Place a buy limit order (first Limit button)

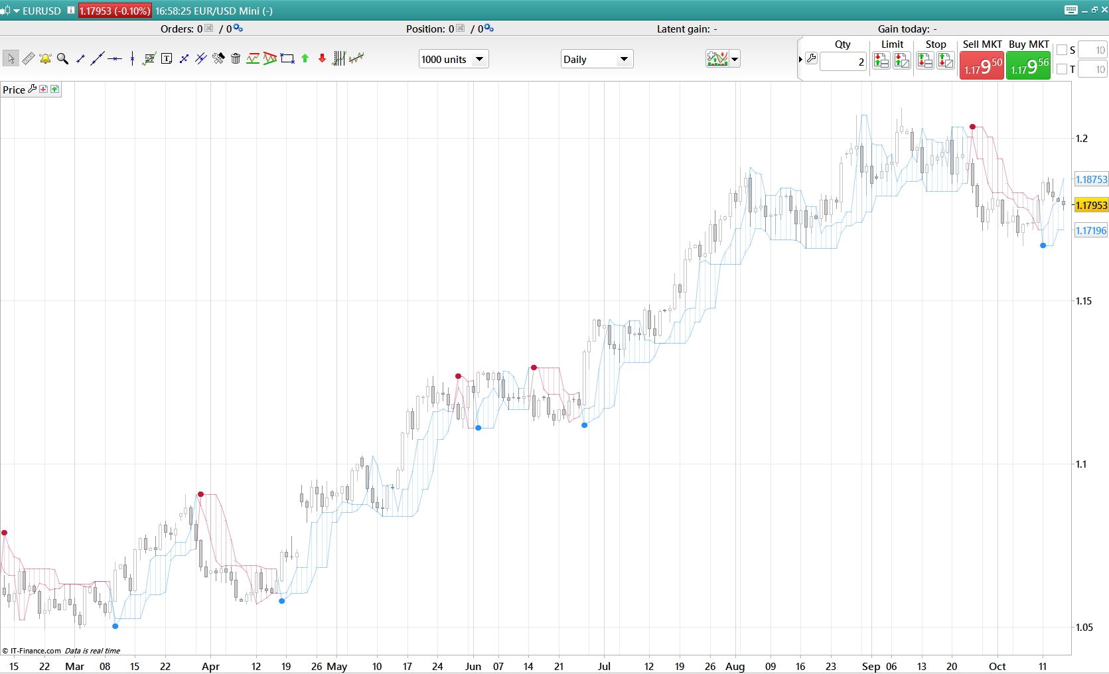click(x=881, y=61)
